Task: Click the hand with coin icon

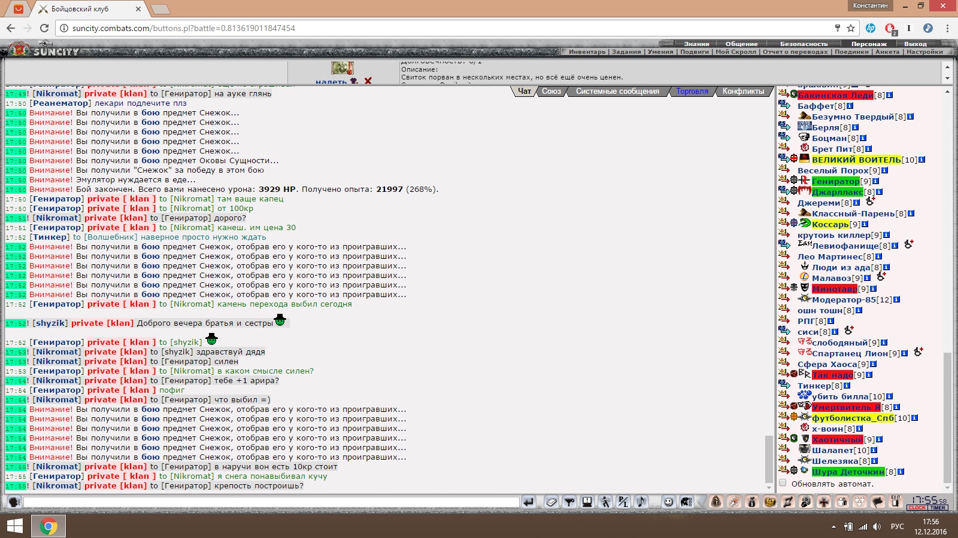Action: tap(806, 502)
